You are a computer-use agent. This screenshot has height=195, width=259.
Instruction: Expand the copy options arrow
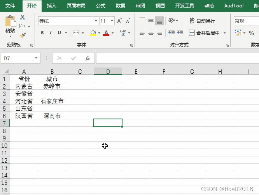coord(29,27)
